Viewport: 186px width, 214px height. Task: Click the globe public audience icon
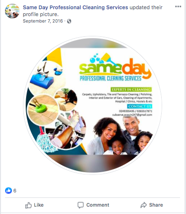click(69, 21)
